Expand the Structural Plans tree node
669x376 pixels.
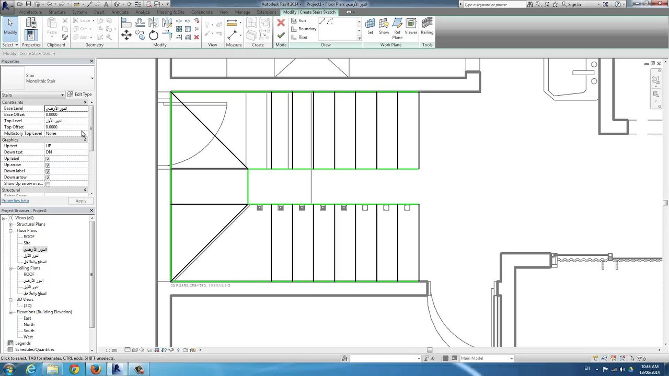(x=10, y=224)
